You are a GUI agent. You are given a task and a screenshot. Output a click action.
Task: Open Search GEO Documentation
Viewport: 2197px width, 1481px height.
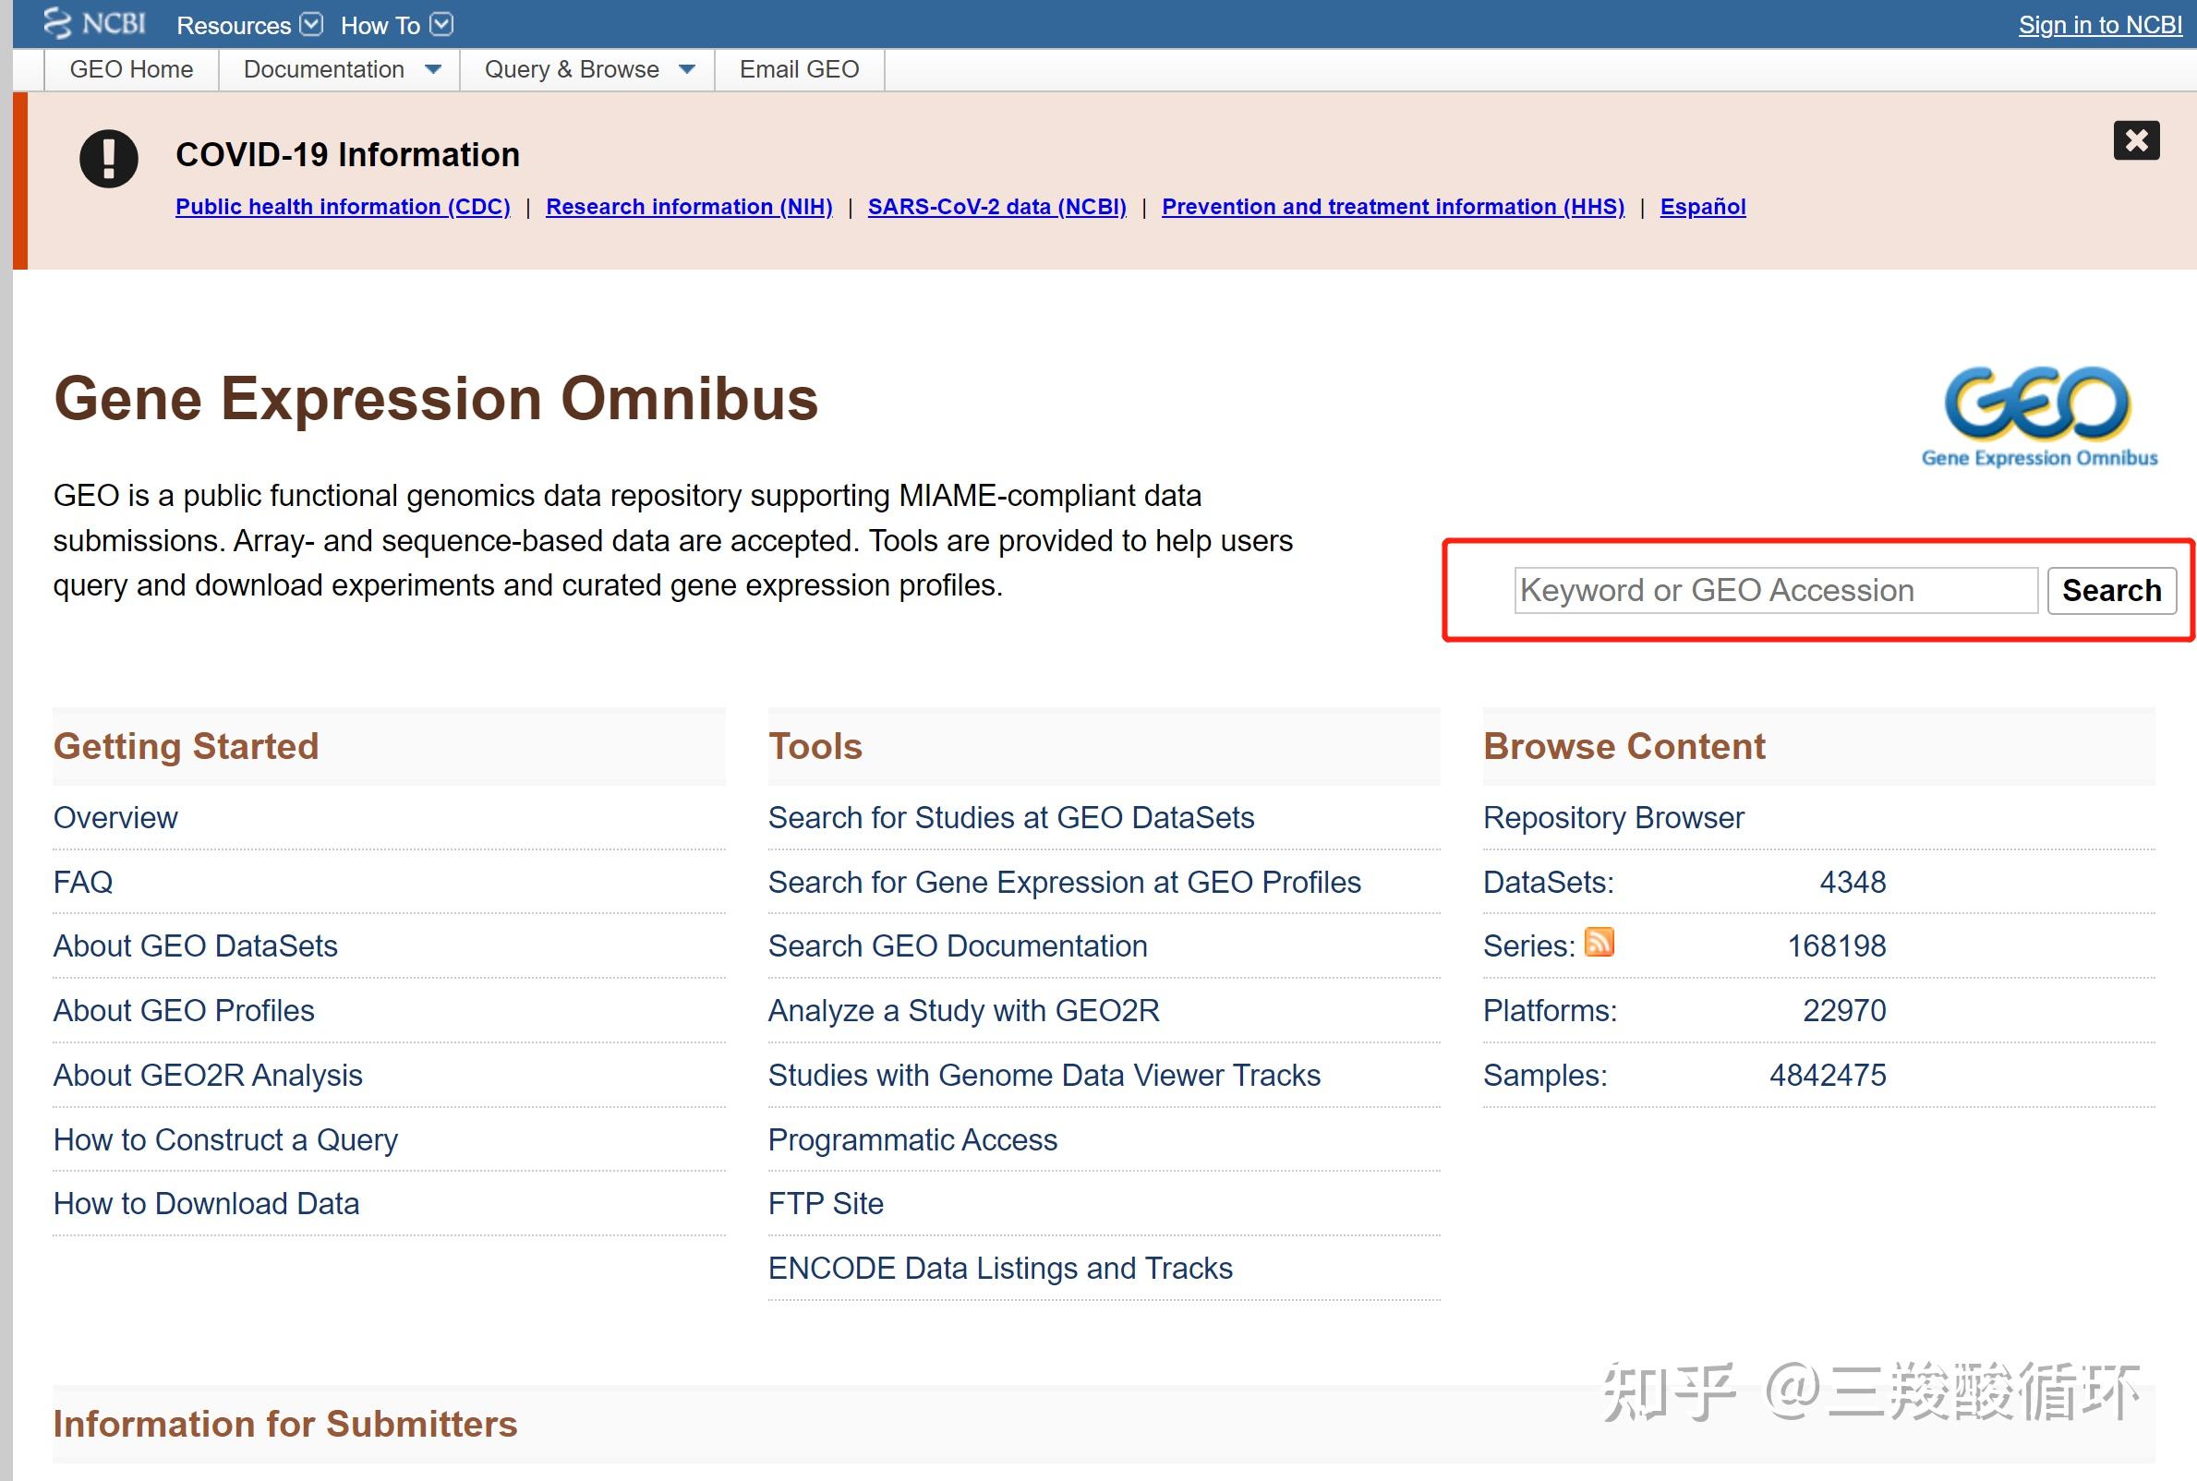tap(958, 946)
